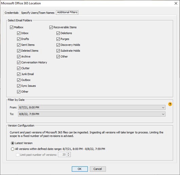Screen dimensions: 180x175
Task: Uncheck the Mailbox checkbox
Action: point(12,28)
